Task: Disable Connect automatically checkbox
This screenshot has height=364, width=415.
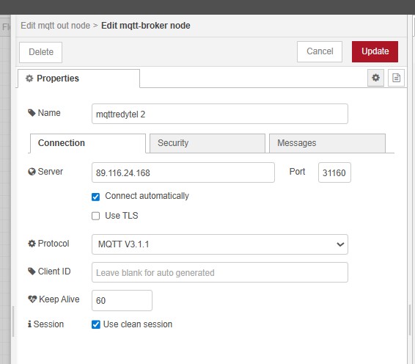Action: [x=95, y=197]
